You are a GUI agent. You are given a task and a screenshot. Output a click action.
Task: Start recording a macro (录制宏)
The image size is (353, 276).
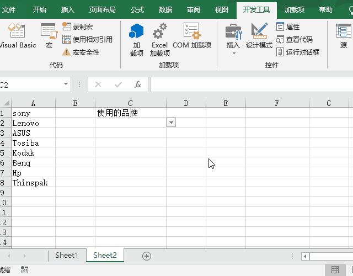(x=78, y=27)
